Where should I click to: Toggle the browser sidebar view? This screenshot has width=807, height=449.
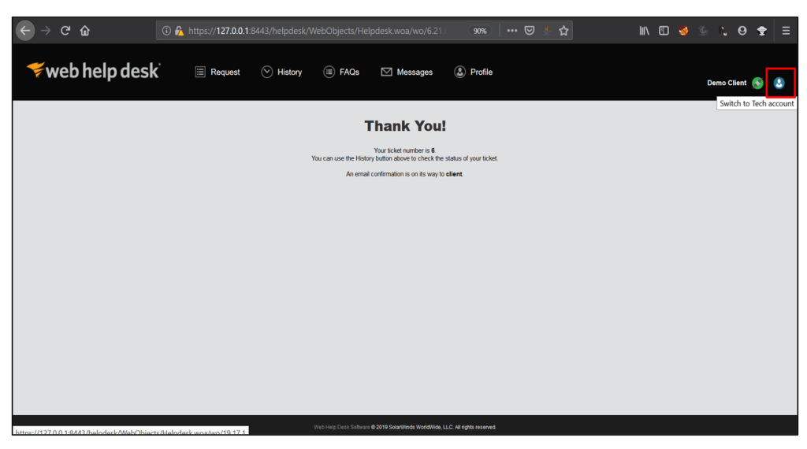pyautogui.click(x=664, y=31)
